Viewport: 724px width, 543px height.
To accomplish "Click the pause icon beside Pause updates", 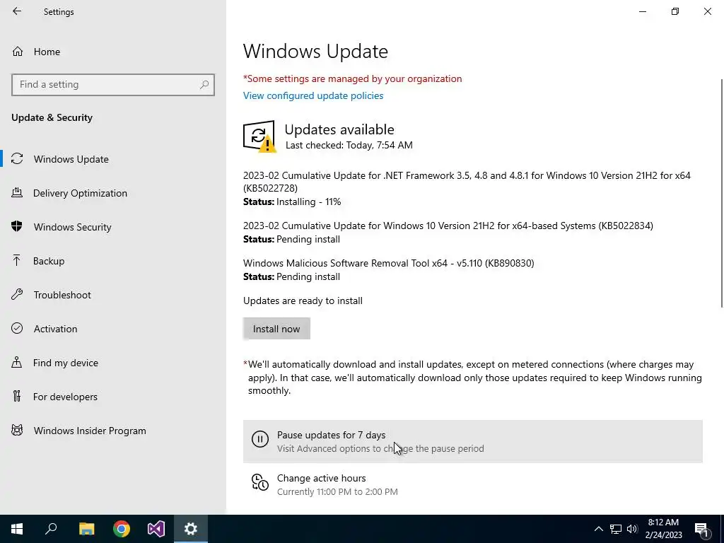I will (x=260, y=438).
